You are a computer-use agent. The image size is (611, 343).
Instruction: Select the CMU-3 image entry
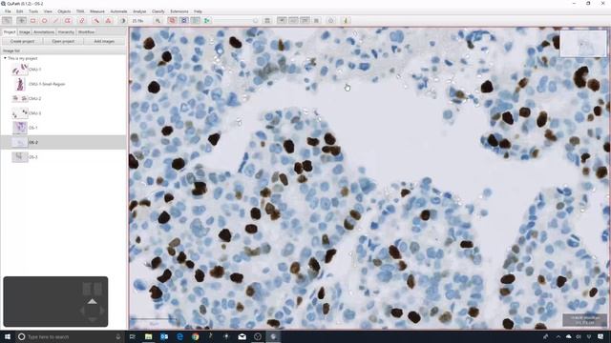pos(63,113)
